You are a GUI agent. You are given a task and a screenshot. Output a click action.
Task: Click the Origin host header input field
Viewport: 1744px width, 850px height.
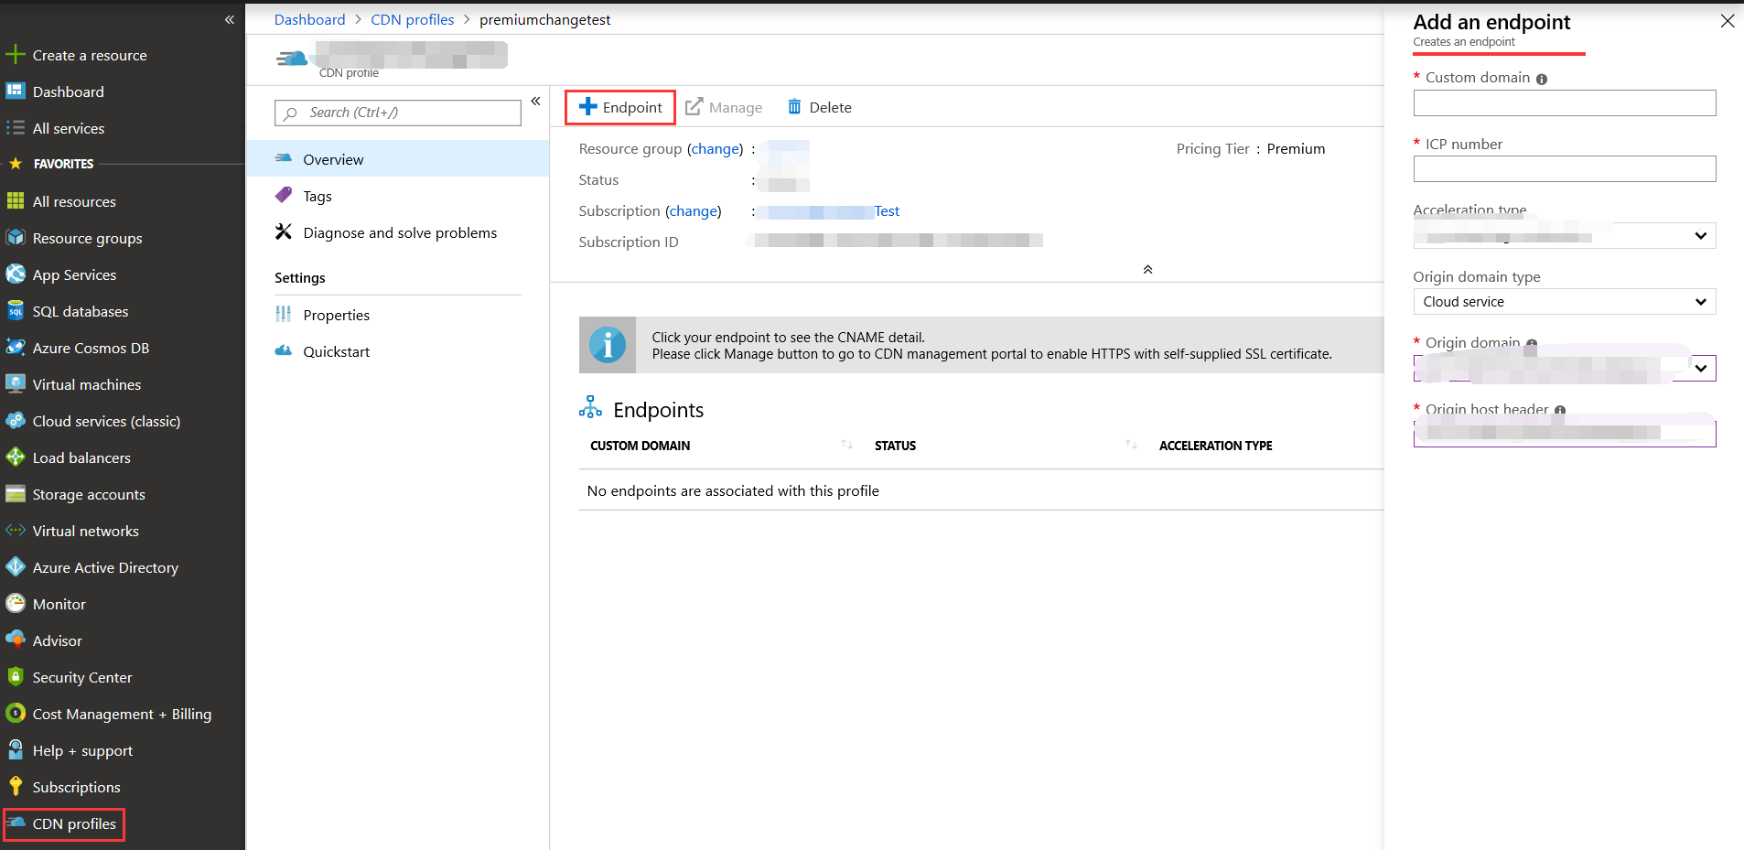(x=1565, y=434)
